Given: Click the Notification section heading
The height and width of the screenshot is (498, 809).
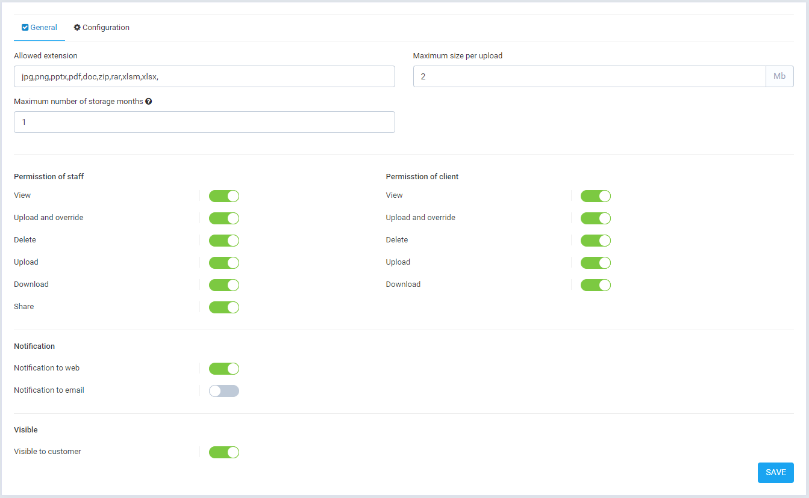Looking at the screenshot, I should pos(34,346).
